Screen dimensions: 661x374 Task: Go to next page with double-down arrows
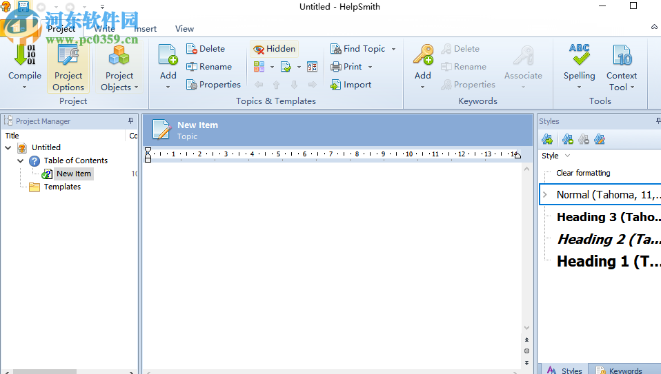point(527,363)
